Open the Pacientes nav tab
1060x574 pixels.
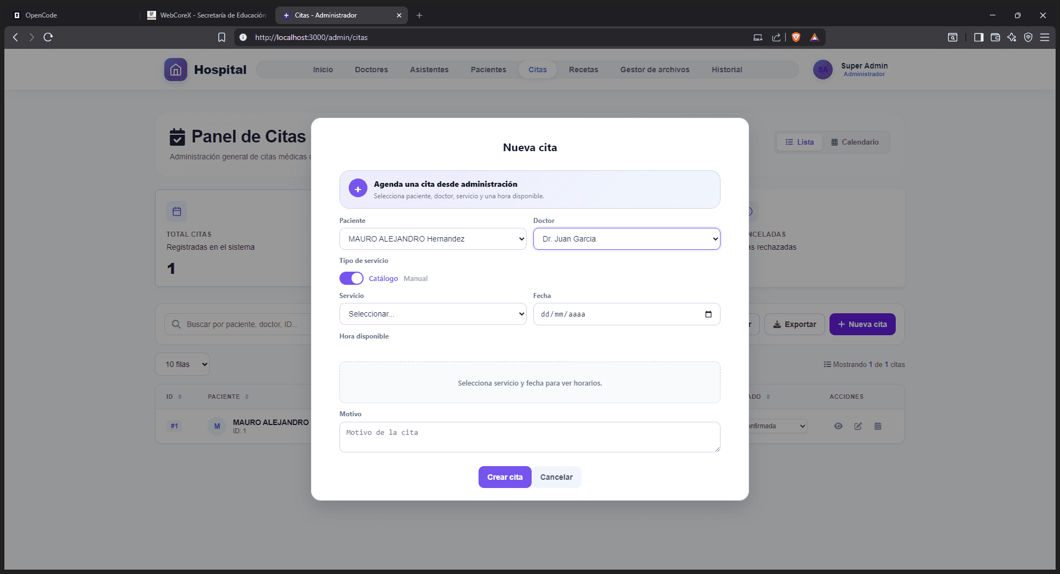(488, 70)
